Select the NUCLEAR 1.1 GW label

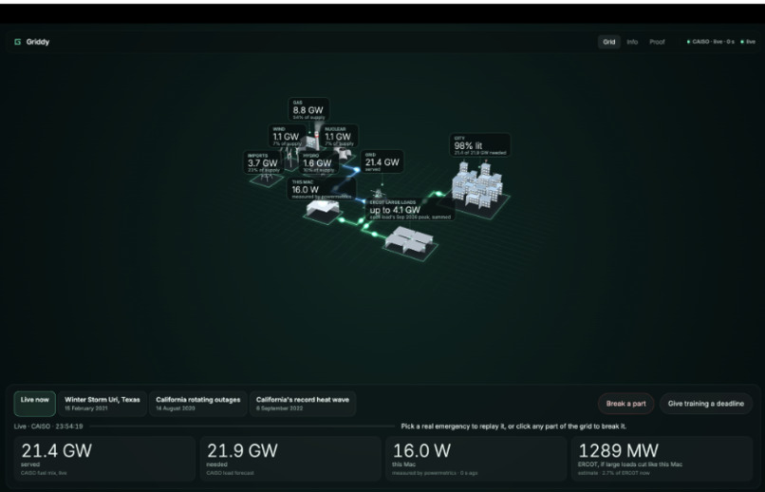click(x=340, y=136)
